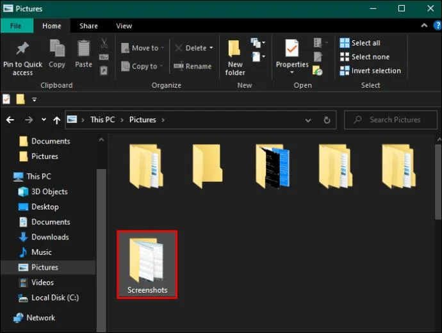This screenshot has height=333, width=442.
Task: Open Downloads in the sidebar
Action: coord(44,237)
